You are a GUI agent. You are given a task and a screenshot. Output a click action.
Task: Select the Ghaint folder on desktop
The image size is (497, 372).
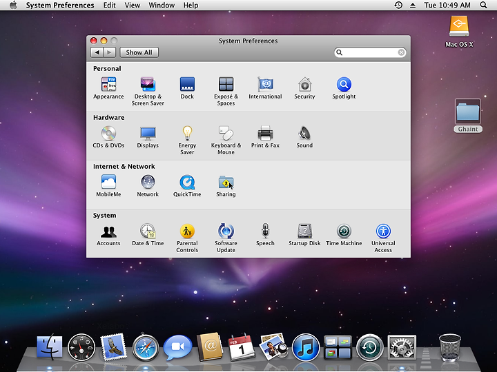click(x=468, y=116)
